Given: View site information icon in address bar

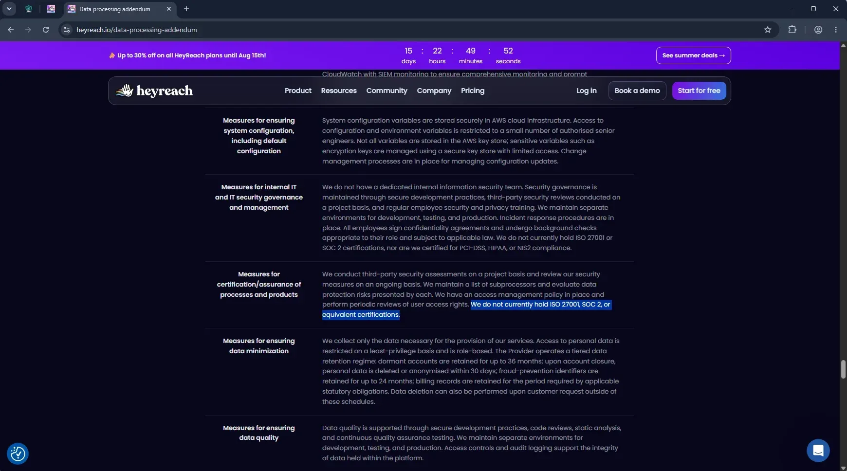Looking at the screenshot, I should click(x=67, y=30).
